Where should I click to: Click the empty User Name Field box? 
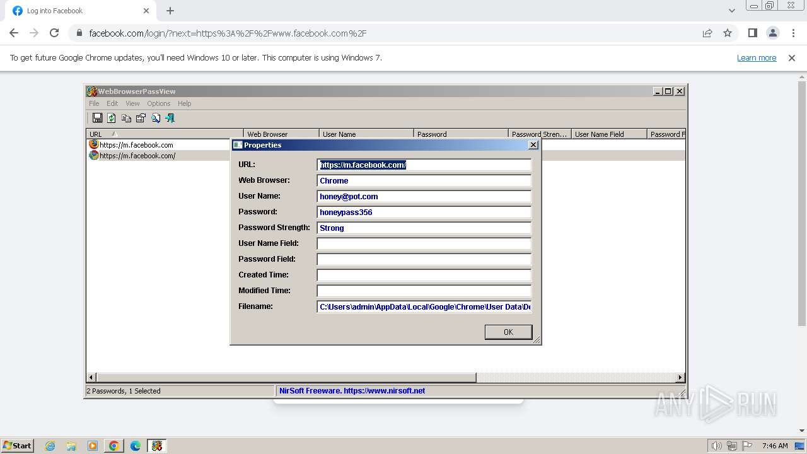424,243
